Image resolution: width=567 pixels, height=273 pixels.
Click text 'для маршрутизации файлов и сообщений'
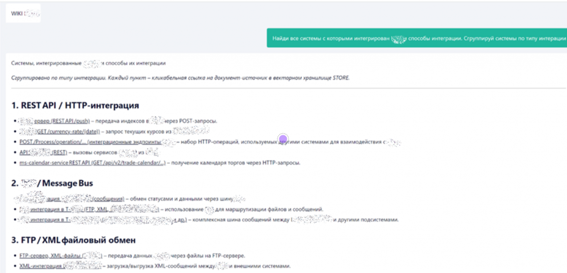268,209
